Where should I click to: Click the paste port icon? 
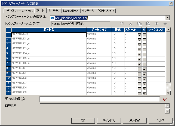pos(148,24)
